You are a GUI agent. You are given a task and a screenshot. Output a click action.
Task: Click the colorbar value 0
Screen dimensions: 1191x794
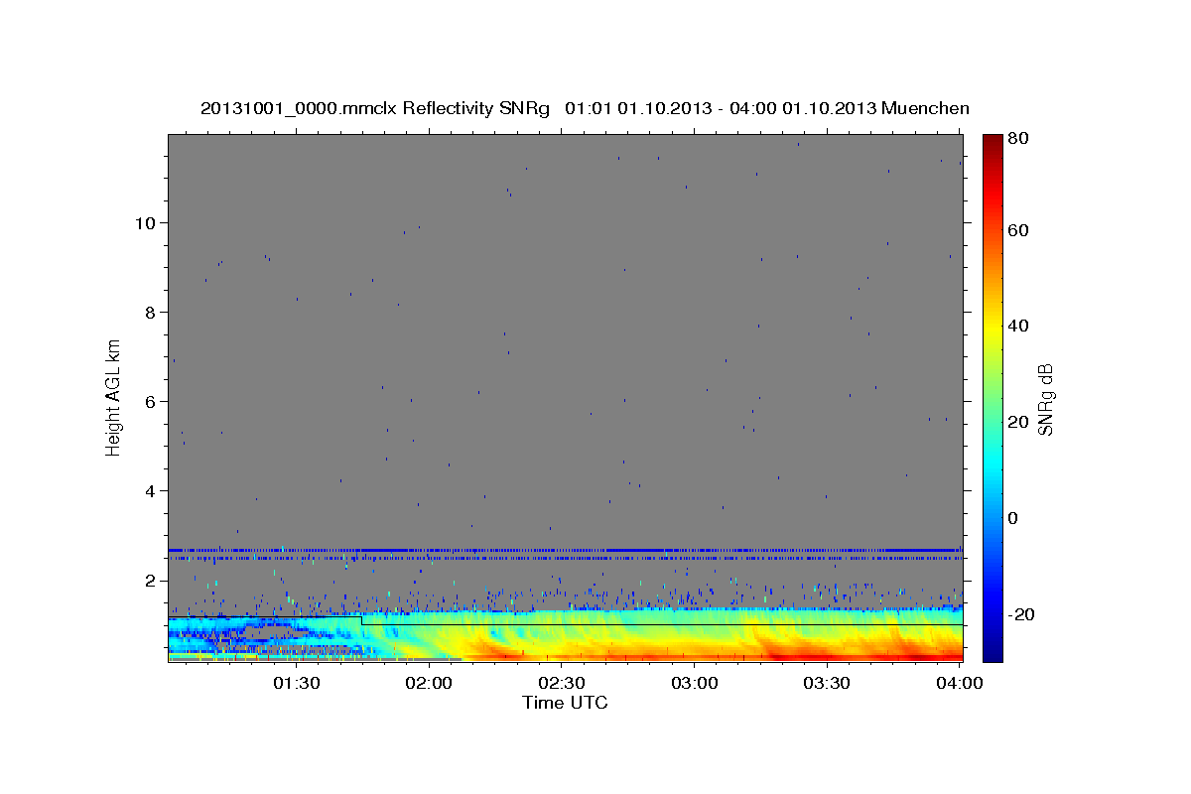pyautogui.click(x=1015, y=519)
